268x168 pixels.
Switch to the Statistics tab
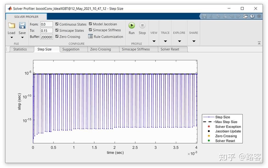point(20,49)
